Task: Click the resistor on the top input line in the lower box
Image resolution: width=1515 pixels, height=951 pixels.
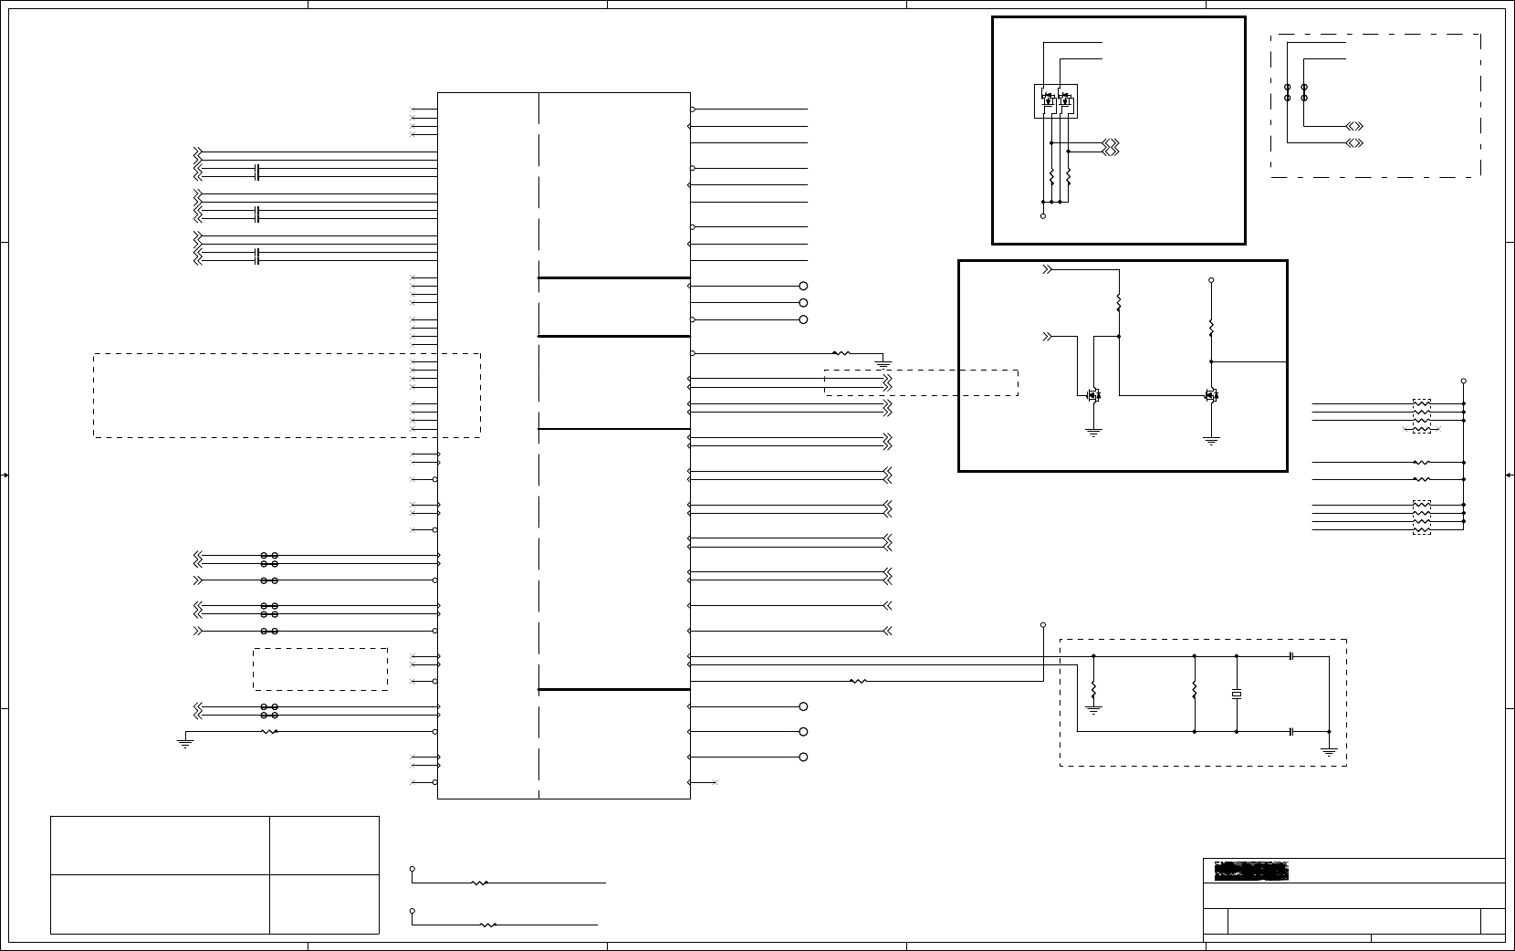Action: click(1118, 303)
